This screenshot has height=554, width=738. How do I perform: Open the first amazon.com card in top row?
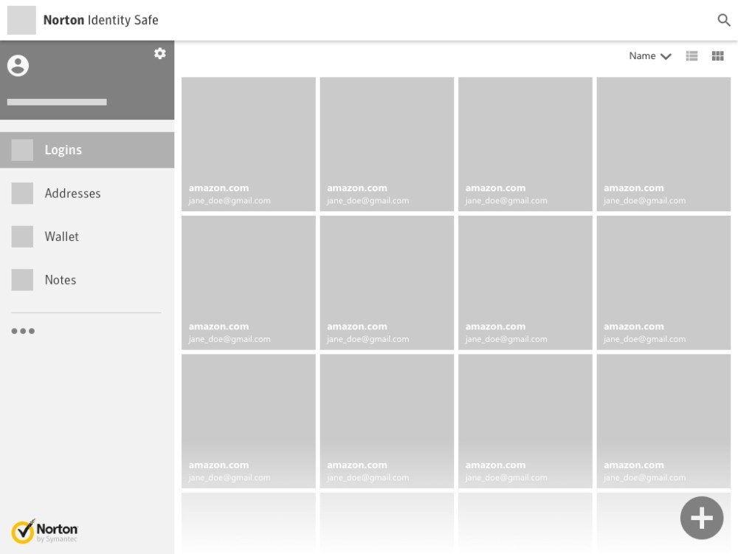[x=248, y=144]
